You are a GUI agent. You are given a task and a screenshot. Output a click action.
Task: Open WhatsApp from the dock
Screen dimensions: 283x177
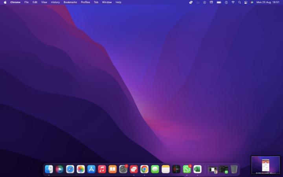[x=187, y=169]
